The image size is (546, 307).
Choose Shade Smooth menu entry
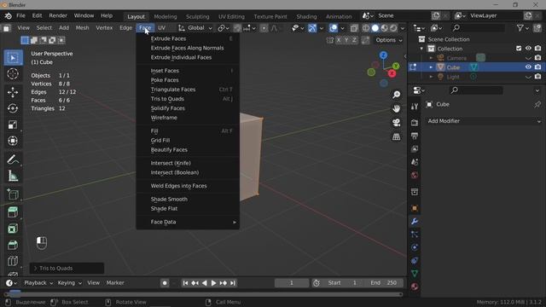coord(188,199)
